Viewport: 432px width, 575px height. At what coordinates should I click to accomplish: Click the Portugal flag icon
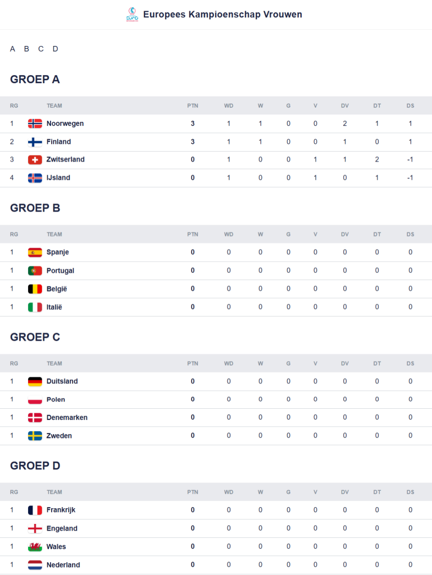pyautogui.click(x=35, y=271)
